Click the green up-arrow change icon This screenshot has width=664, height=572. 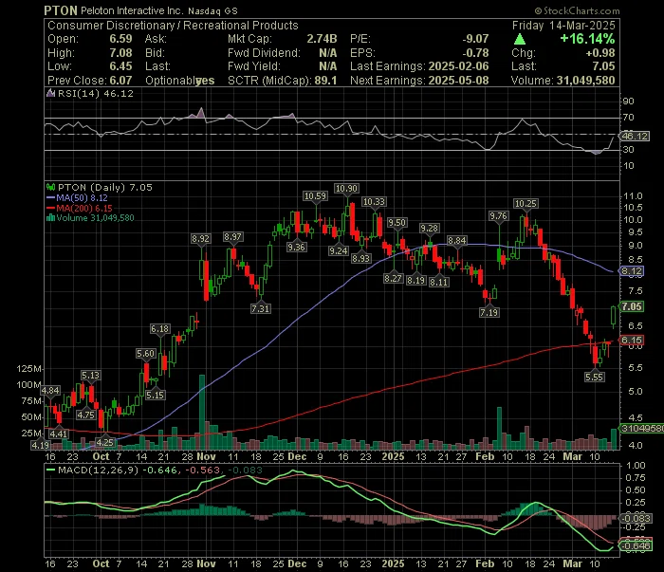point(520,40)
